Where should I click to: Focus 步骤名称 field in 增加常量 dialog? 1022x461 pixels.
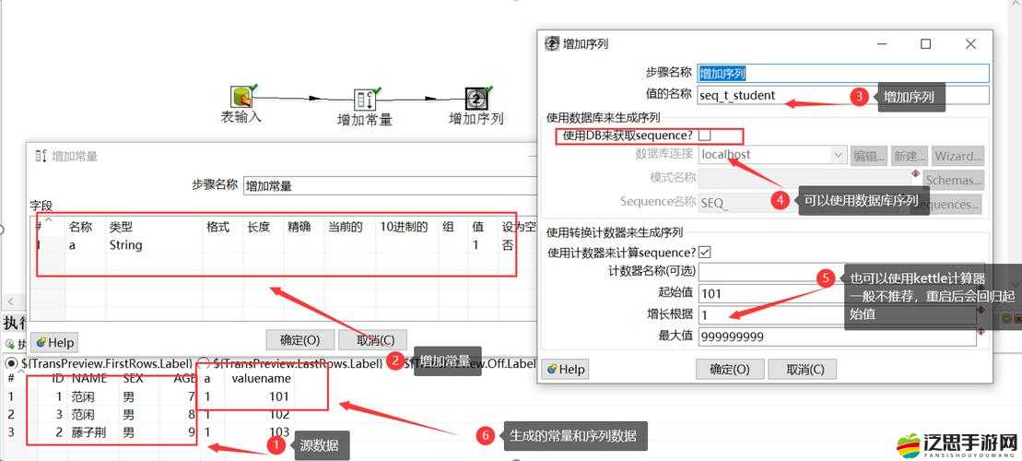point(390,185)
